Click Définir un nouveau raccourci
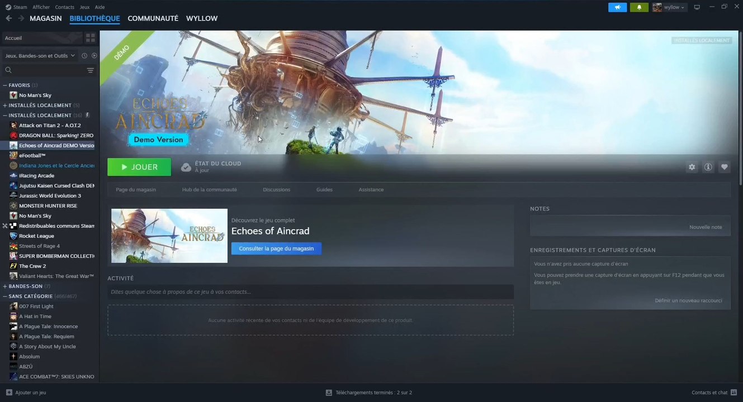The image size is (743, 402). pyautogui.click(x=688, y=300)
